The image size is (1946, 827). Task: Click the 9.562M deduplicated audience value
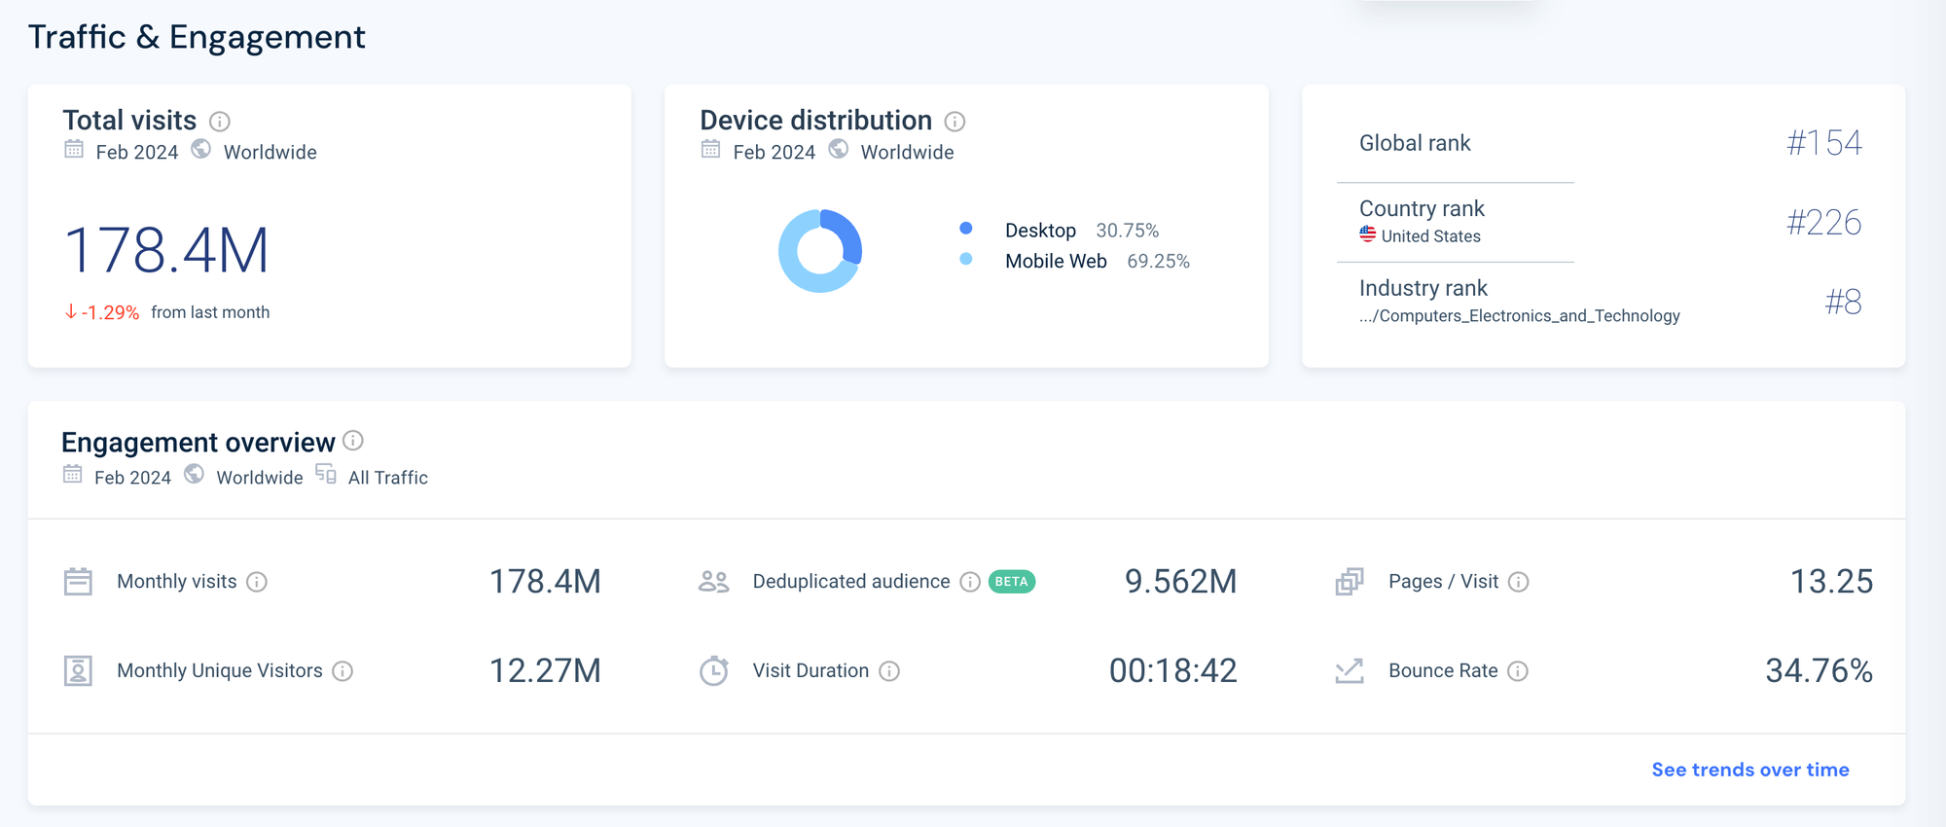tap(1181, 582)
